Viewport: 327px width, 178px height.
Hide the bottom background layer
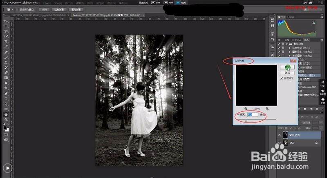click(x=280, y=143)
